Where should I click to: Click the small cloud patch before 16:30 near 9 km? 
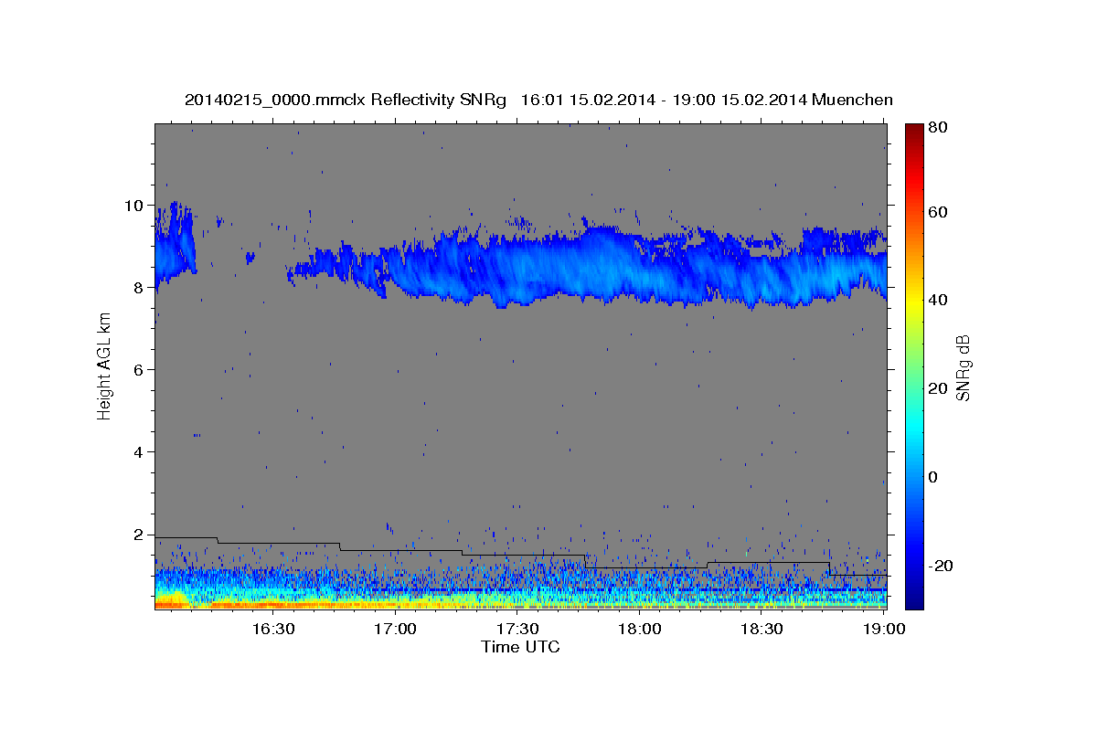pos(250,258)
